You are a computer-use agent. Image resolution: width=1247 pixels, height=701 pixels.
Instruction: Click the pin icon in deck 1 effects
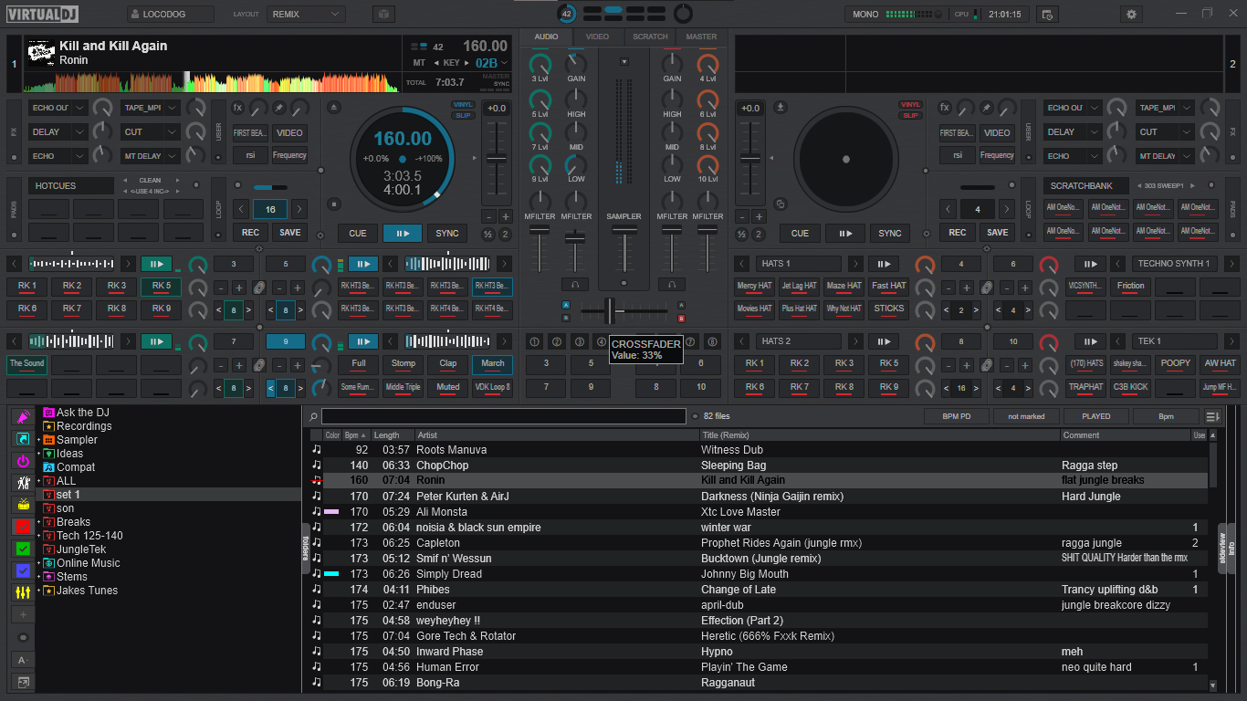tap(279, 107)
